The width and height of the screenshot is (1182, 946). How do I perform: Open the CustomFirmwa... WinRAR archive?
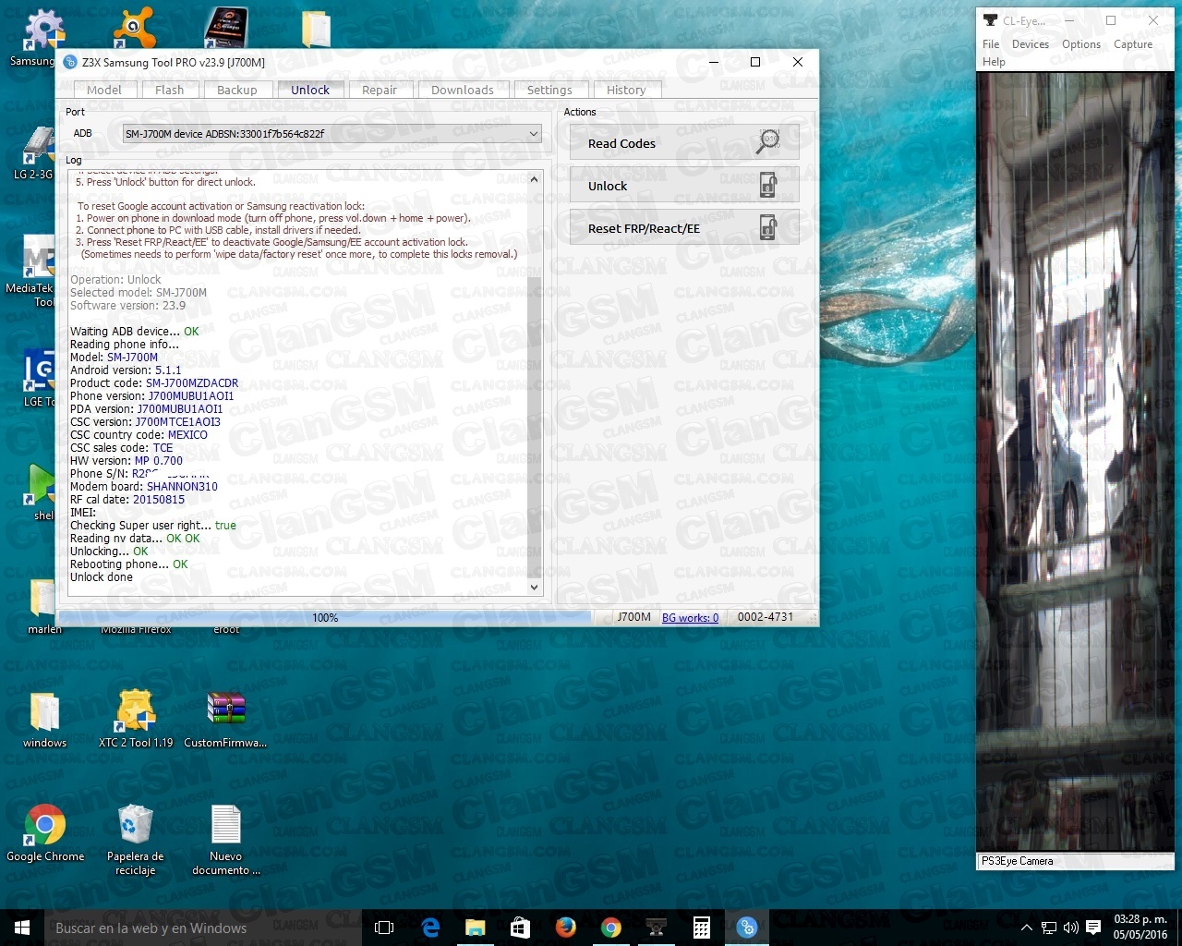[225, 721]
